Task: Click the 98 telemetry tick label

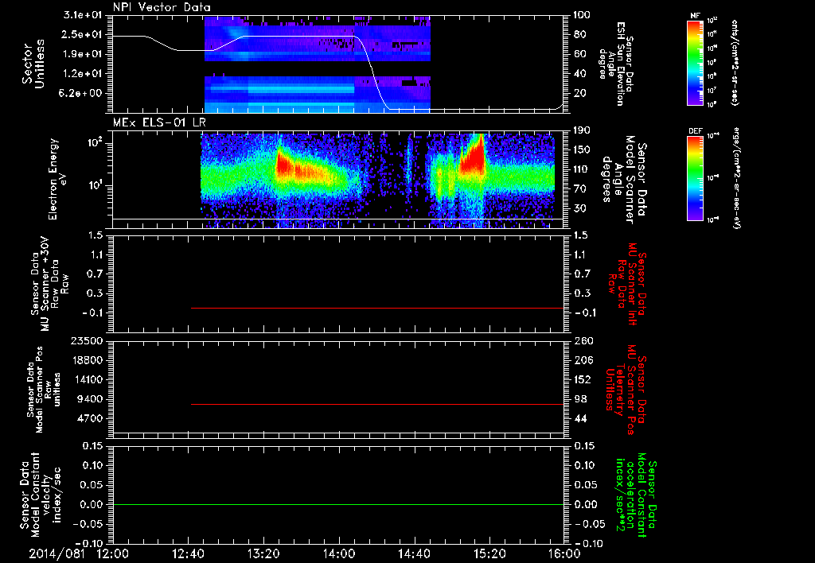Action: click(580, 399)
